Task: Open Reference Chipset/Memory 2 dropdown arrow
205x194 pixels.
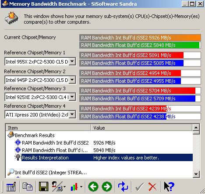Action: pyautogui.click(x=72, y=80)
